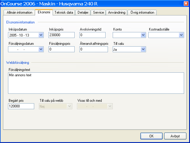Switch to the Användning tab

(x=117, y=12)
